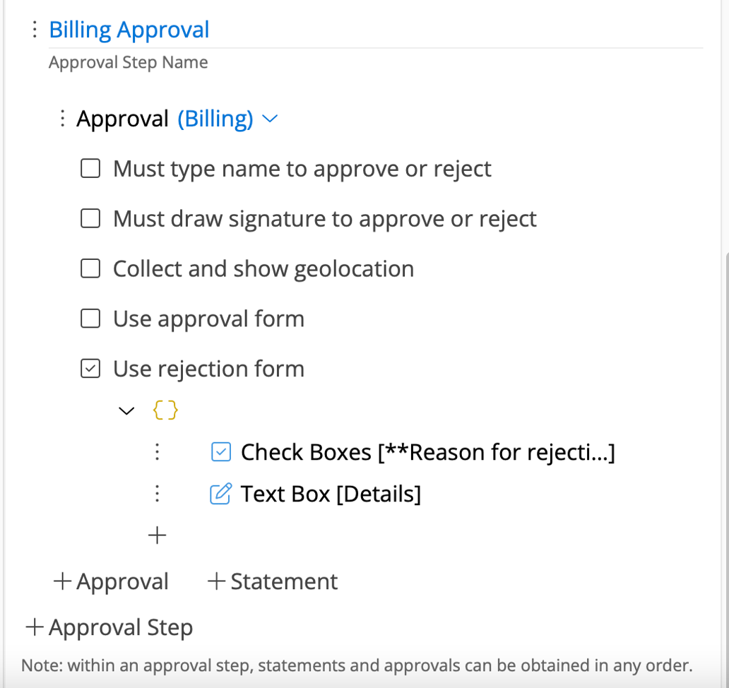Screen dimensions: 729x688
Task: Add a Statement to the approval step
Action: (273, 581)
